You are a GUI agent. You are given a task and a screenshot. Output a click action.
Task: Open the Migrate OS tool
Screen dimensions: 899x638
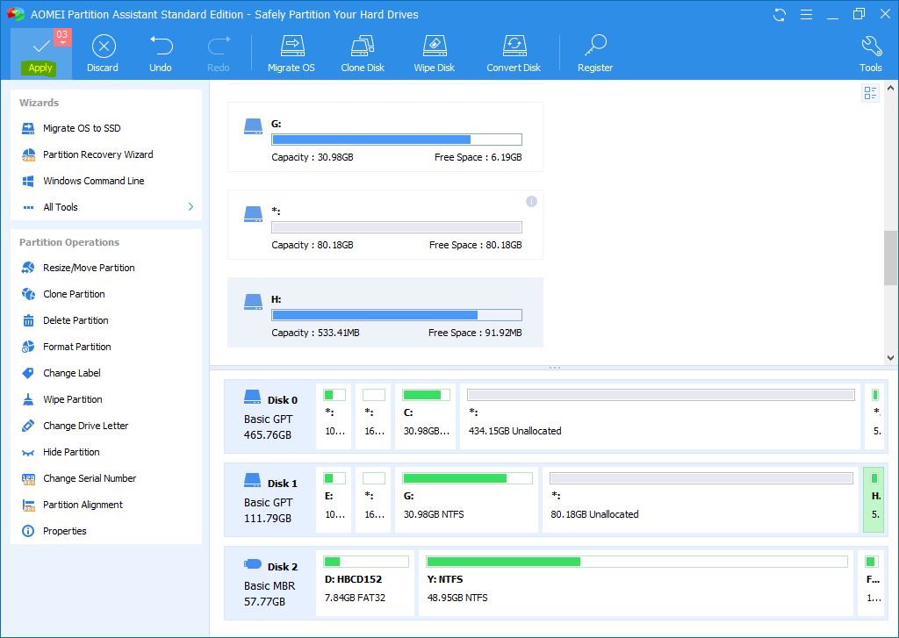pyautogui.click(x=291, y=47)
